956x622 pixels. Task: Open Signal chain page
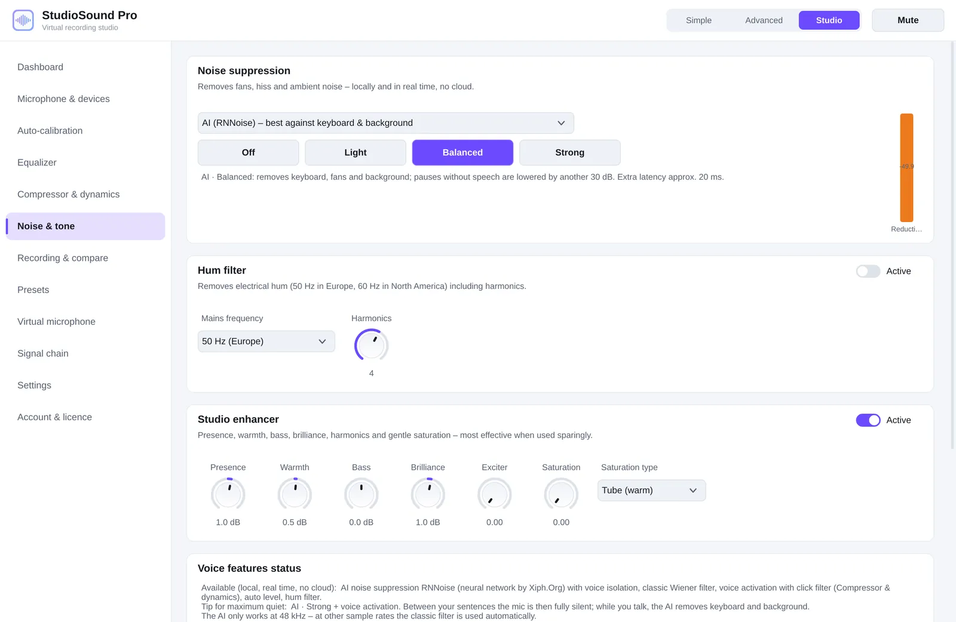pos(85,353)
